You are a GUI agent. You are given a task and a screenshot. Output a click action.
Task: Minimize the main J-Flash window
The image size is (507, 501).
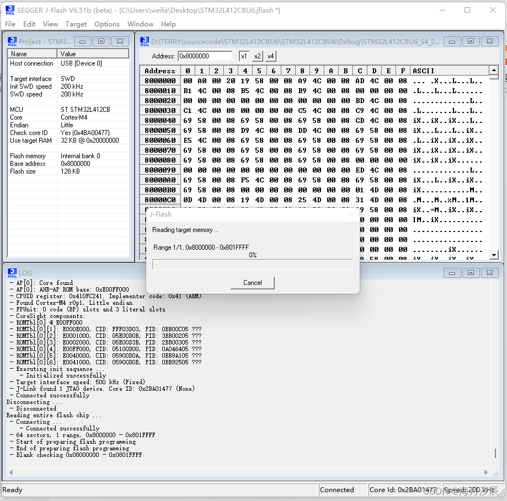(442, 10)
